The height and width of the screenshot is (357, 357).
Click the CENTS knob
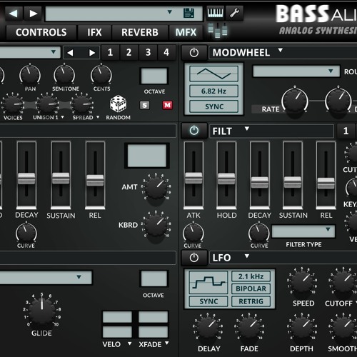101,75
